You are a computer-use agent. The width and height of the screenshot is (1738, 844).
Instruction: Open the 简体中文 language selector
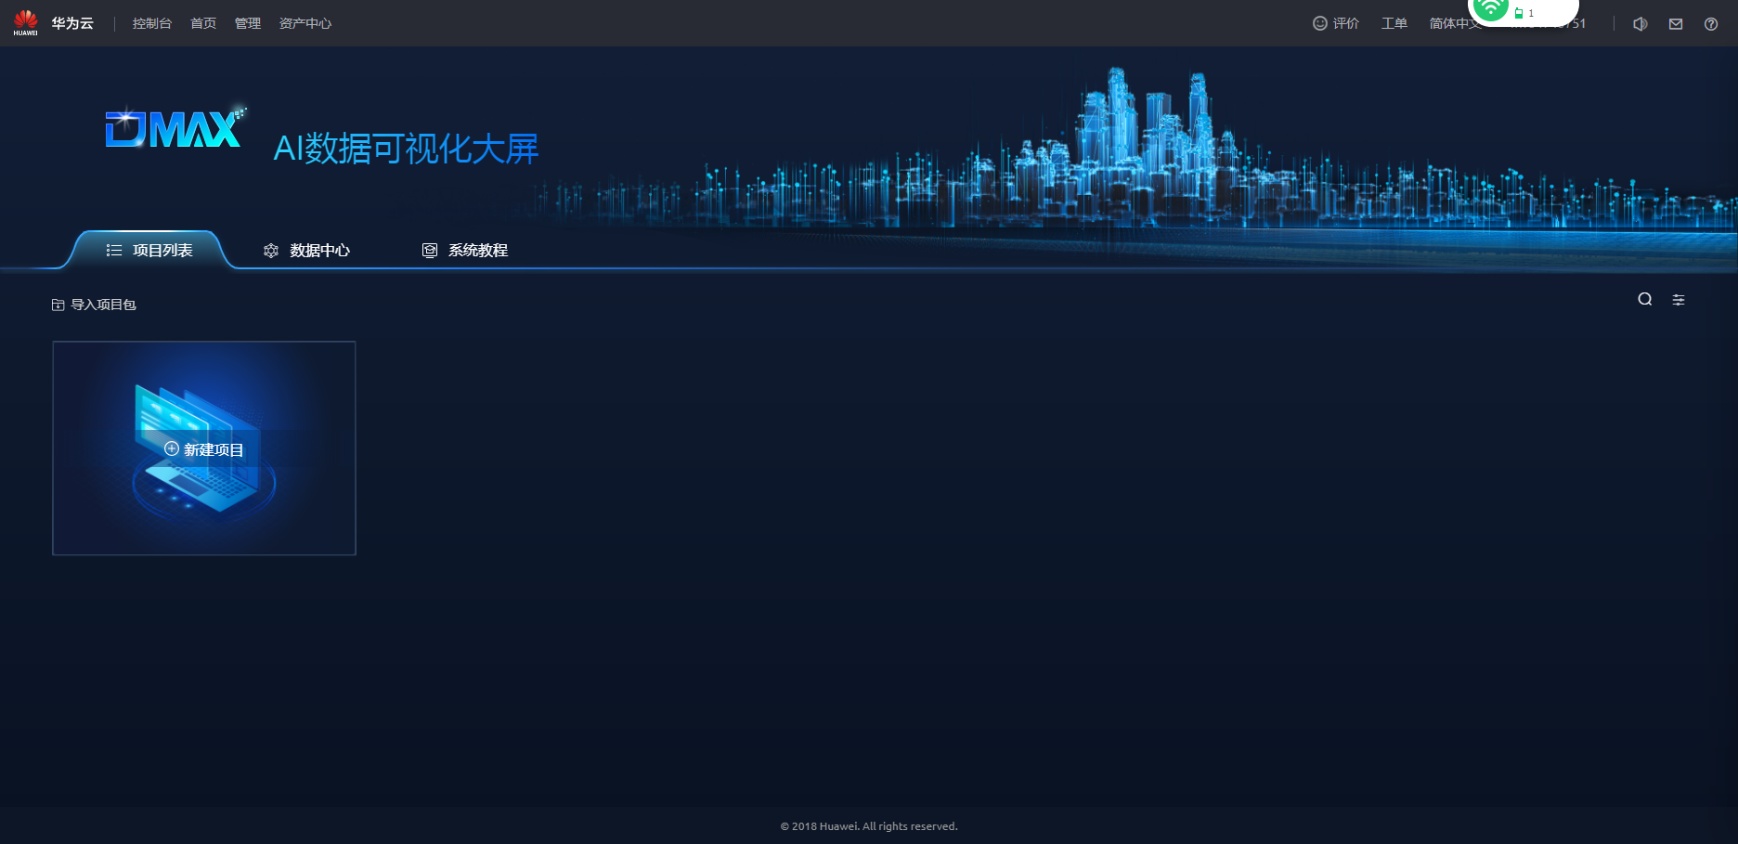1455,23
